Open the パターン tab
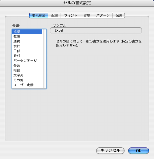The image size is (154, 159). click(103, 15)
